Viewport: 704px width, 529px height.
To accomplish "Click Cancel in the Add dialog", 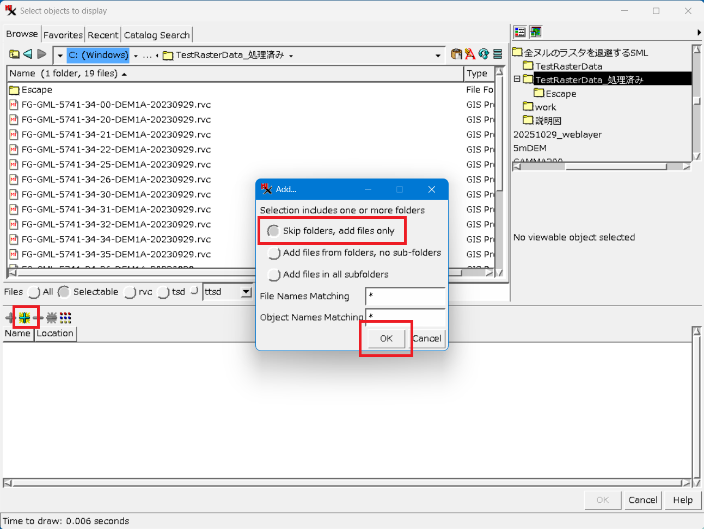I will 427,339.
